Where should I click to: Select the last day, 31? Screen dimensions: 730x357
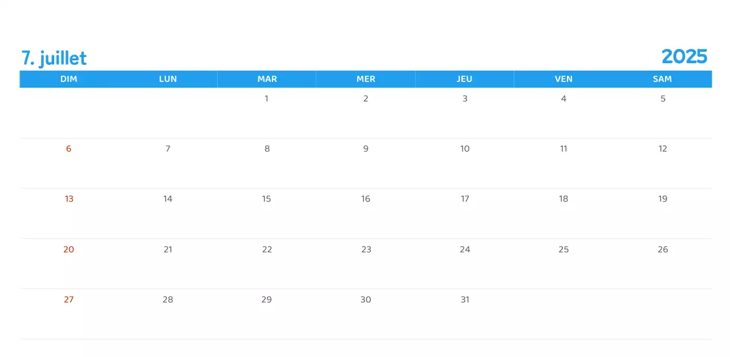tap(465, 299)
